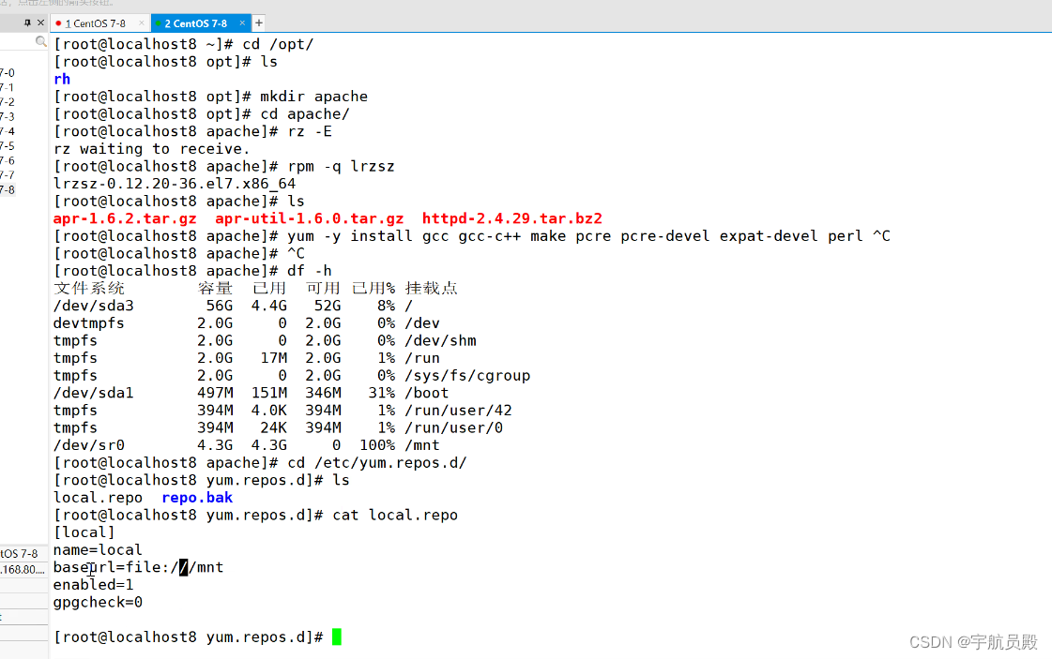The image size is (1052, 659).
Task: Pin the session manager panel
Action: click(27, 22)
